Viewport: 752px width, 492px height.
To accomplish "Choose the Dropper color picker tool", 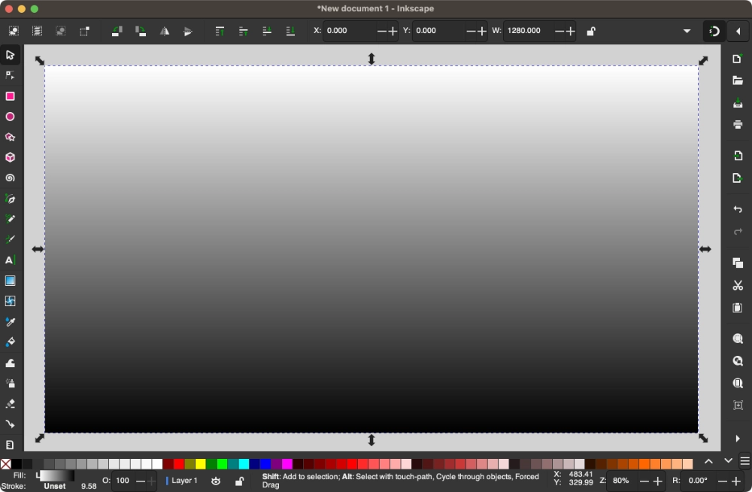I will coord(10,321).
